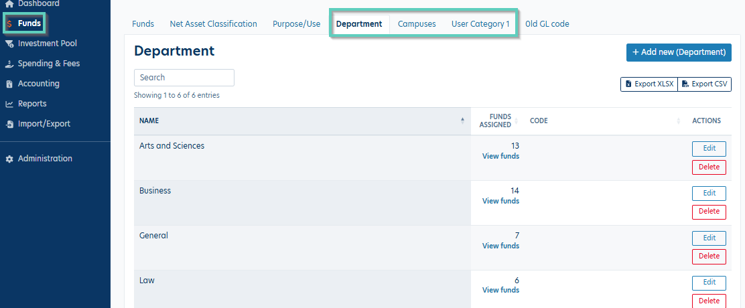Screen dimensions: 745x308
Task: Click Add new (Department) button
Action: click(x=679, y=52)
